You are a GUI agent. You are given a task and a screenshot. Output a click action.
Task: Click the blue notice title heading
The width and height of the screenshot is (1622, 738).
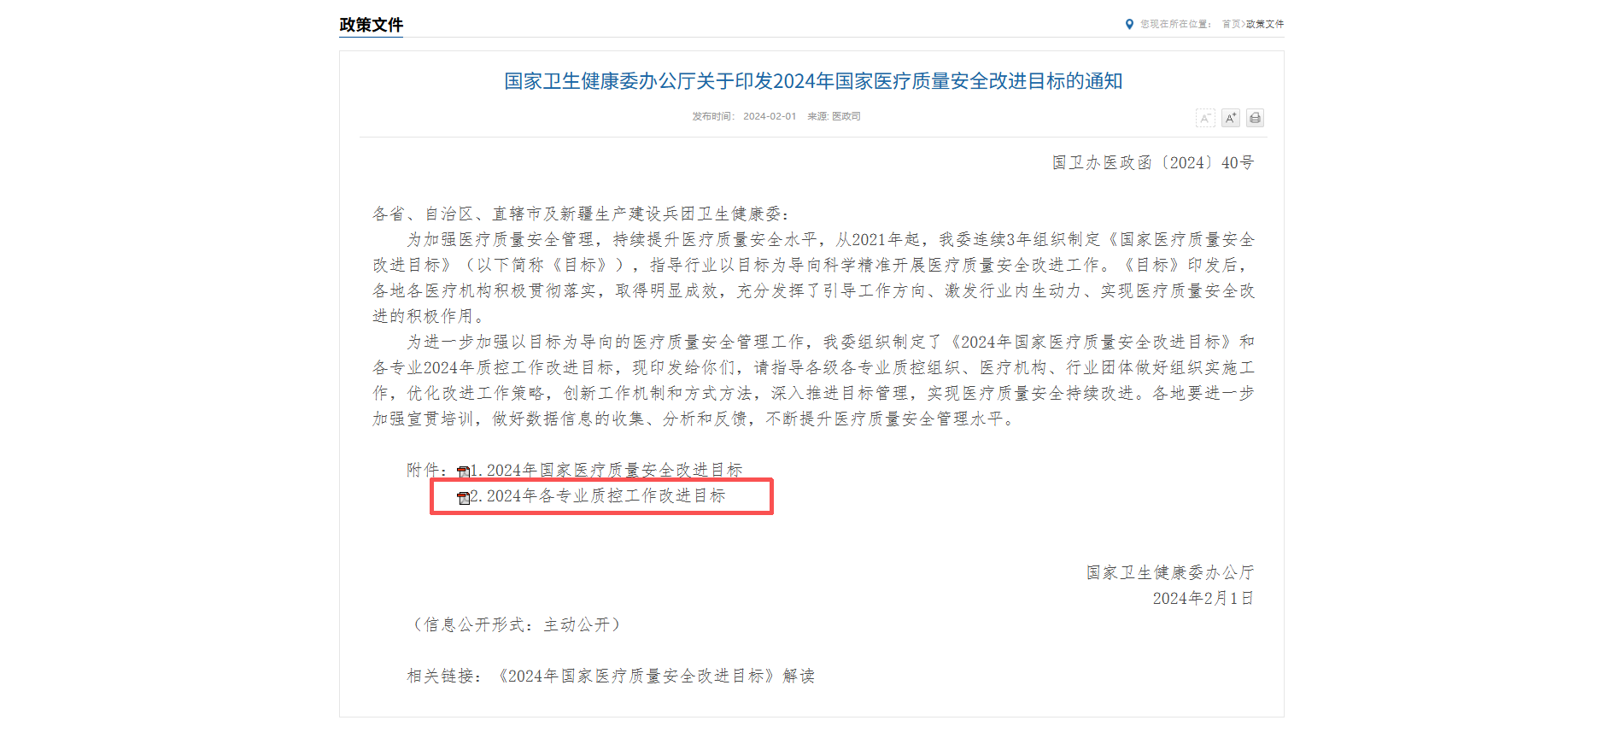point(813,81)
